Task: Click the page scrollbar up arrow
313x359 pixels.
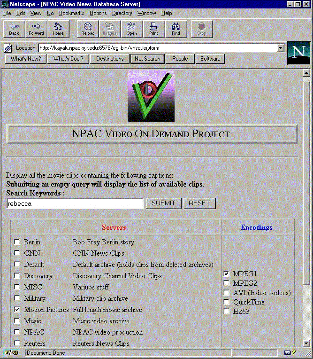Action: click(x=306, y=73)
